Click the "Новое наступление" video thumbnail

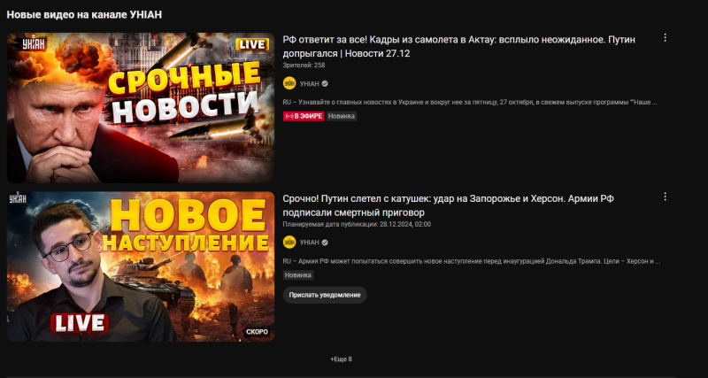pyautogui.click(x=141, y=266)
